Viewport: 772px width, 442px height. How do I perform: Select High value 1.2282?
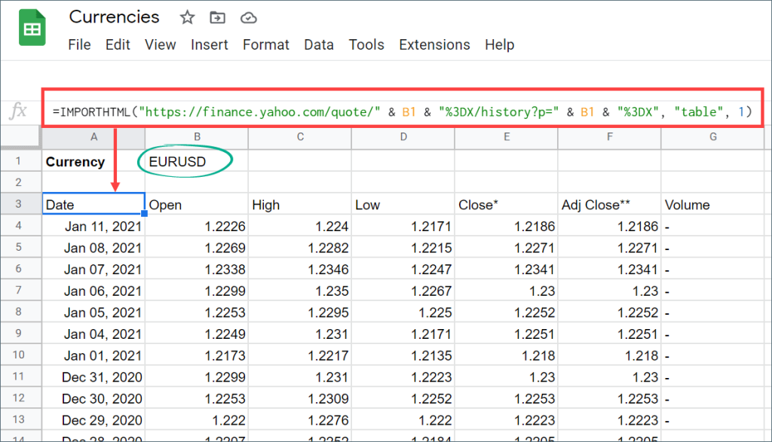(300, 247)
